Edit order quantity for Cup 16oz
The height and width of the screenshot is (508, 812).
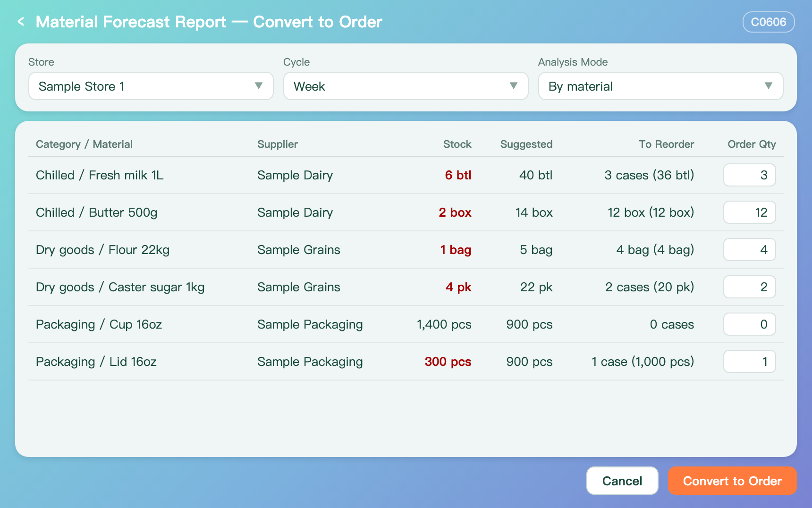[750, 324]
